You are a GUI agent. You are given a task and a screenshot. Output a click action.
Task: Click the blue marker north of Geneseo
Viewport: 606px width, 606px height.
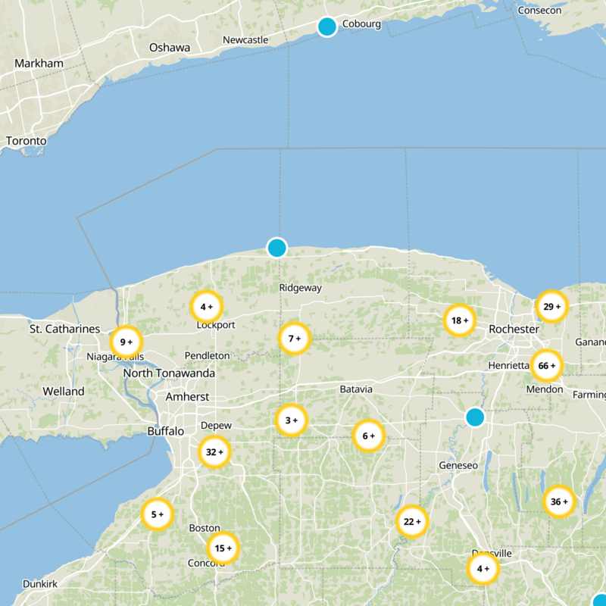click(x=475, y=417)
